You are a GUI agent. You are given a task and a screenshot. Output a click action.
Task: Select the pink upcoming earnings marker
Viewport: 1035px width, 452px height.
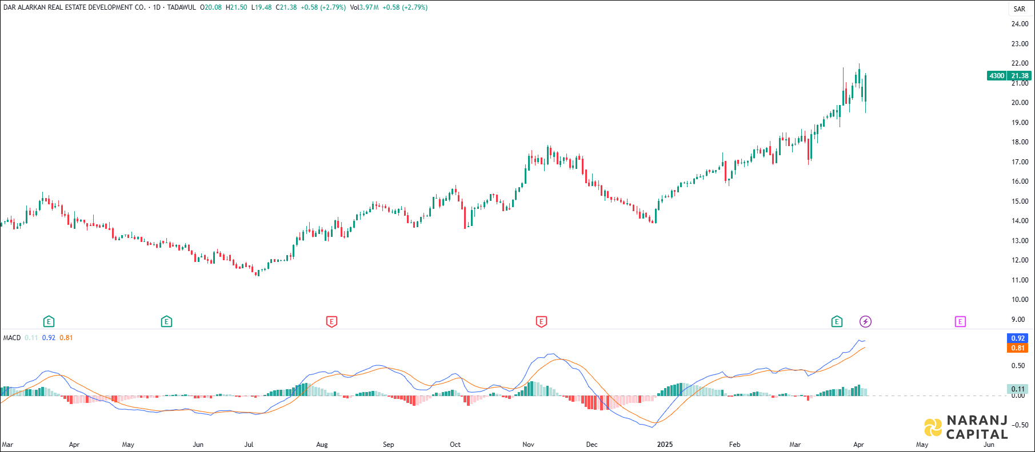pos(960,322)
